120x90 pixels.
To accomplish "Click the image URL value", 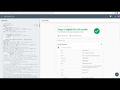I will pos(91,55).
